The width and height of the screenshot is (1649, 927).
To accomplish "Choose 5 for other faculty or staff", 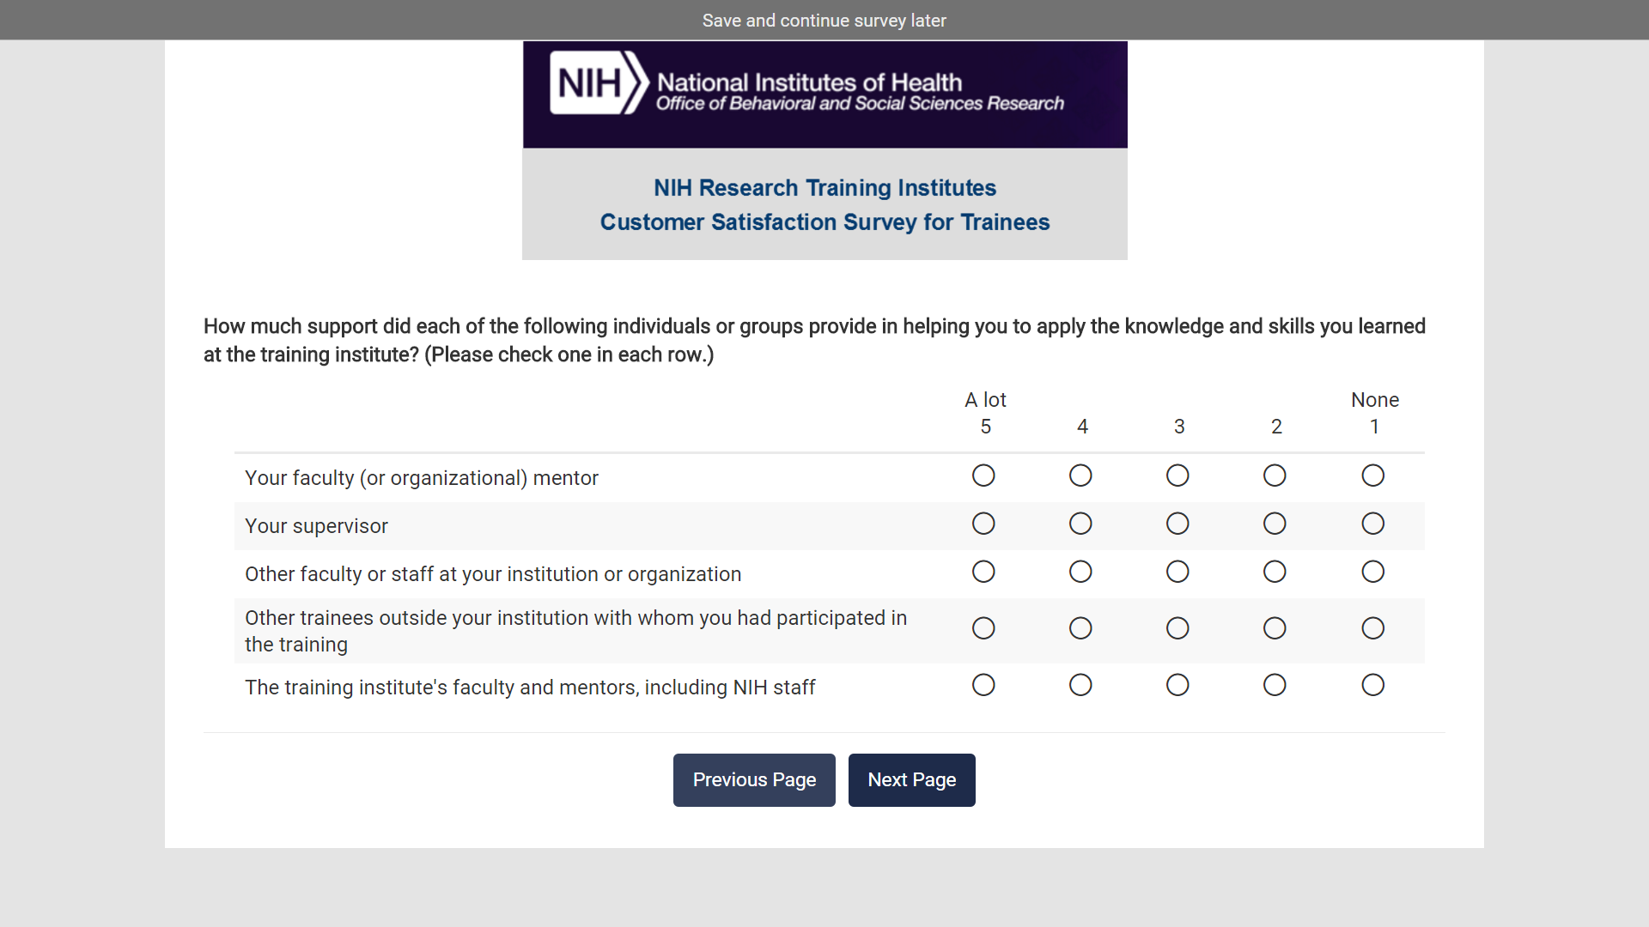I will coord(983,572).
